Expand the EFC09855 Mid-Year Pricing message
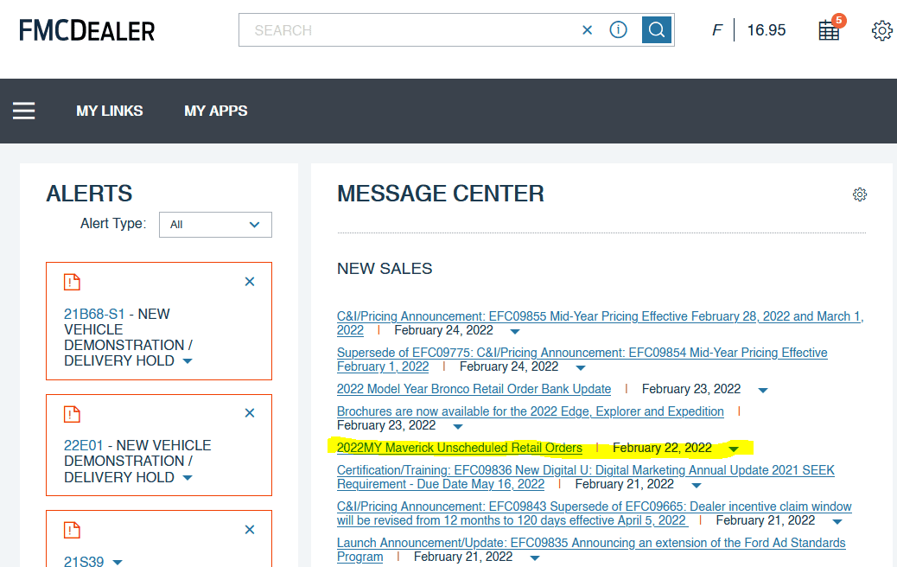897x567 pixels. coord(515,331)
